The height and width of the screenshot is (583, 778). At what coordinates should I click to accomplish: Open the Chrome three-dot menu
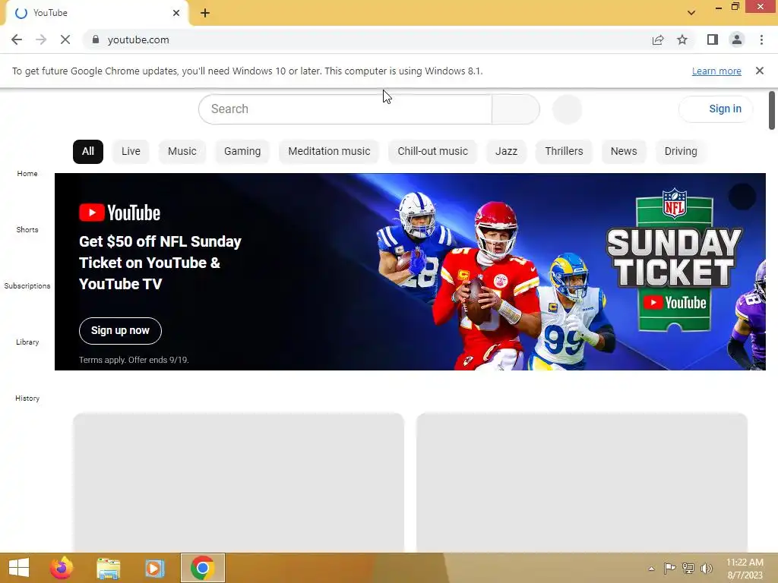(761, 39)
